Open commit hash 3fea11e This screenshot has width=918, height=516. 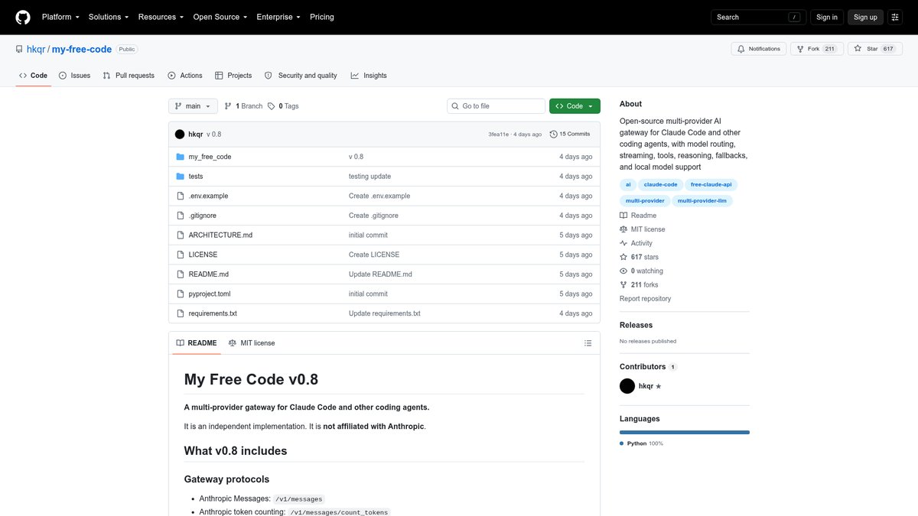499,134
